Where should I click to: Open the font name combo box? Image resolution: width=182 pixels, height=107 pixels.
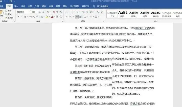tap(24, 12)
